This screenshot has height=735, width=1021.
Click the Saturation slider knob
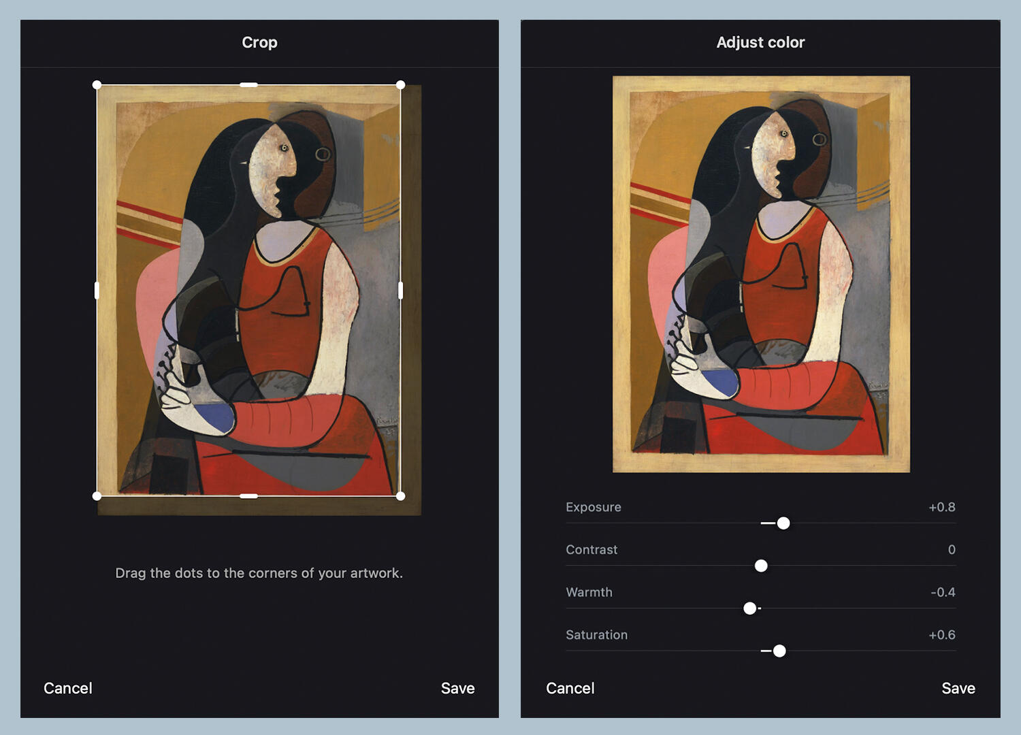click(x=779, y=651)
